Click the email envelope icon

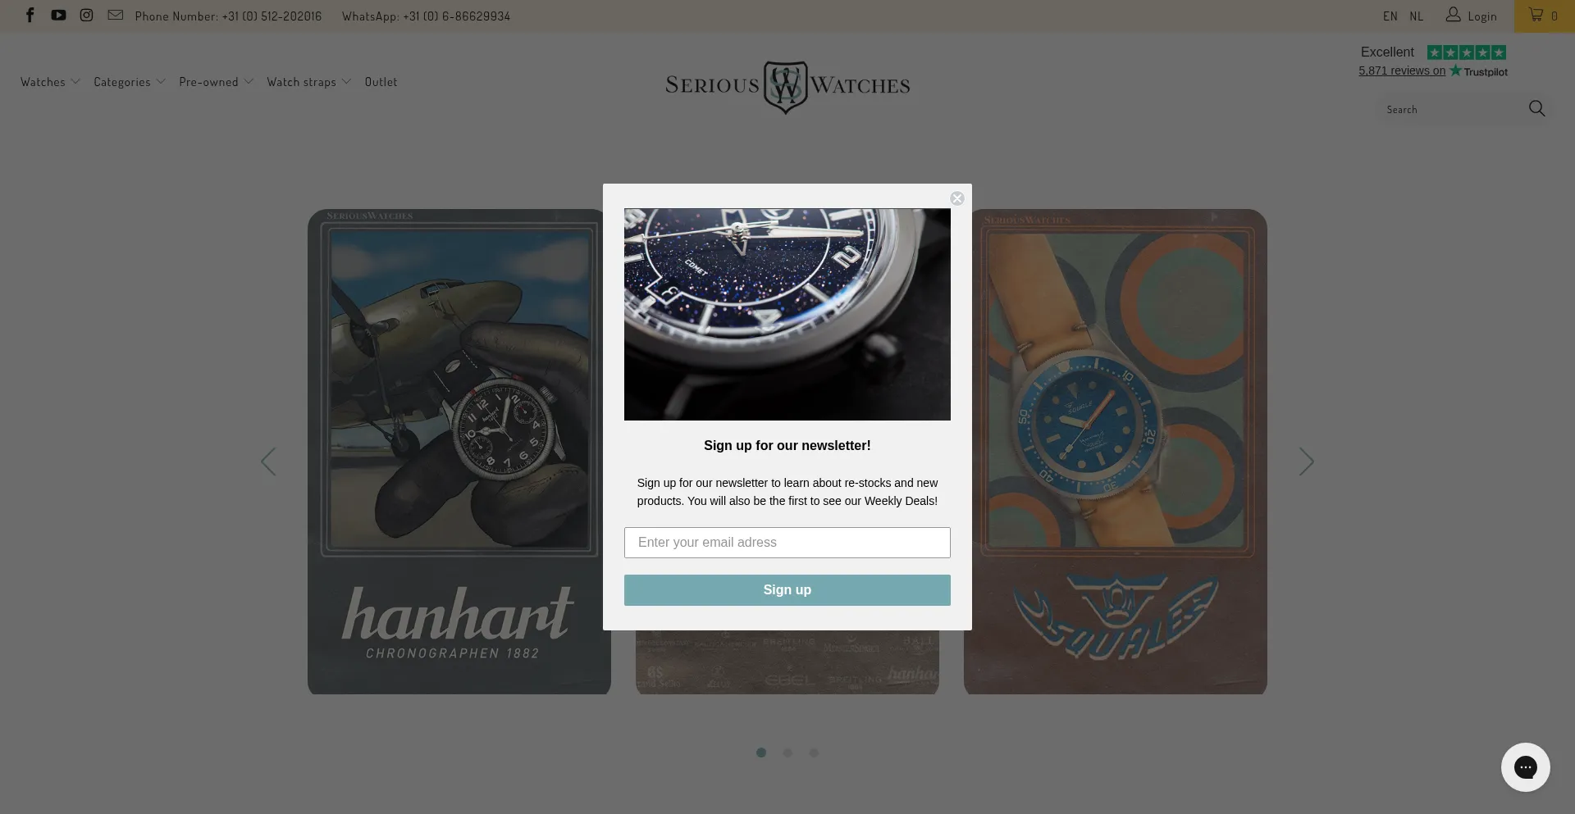[x=116, y=16]
